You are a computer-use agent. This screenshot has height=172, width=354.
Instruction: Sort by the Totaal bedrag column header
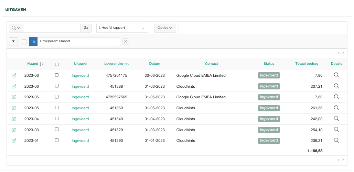[307, 64]
